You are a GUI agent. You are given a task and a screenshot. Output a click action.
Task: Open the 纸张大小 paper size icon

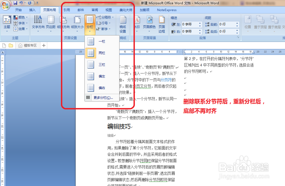point(77,20)
